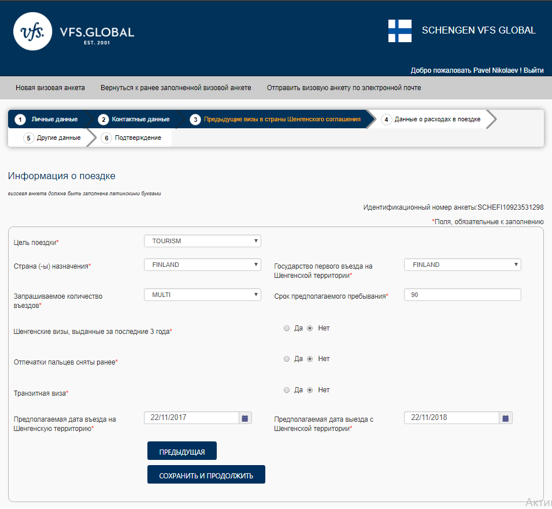The image size is (552, 509).
Task: Go to Другие данные step tab
Action: 53,138
